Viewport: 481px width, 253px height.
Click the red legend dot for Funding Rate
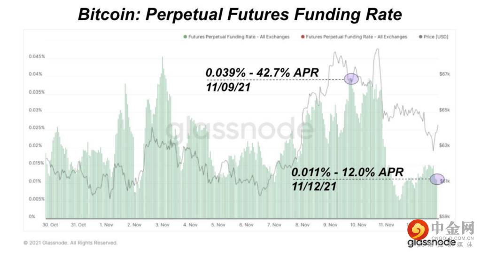coord(303,37)
